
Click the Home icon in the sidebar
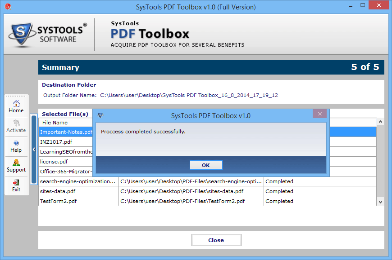[x=16, y=103]
